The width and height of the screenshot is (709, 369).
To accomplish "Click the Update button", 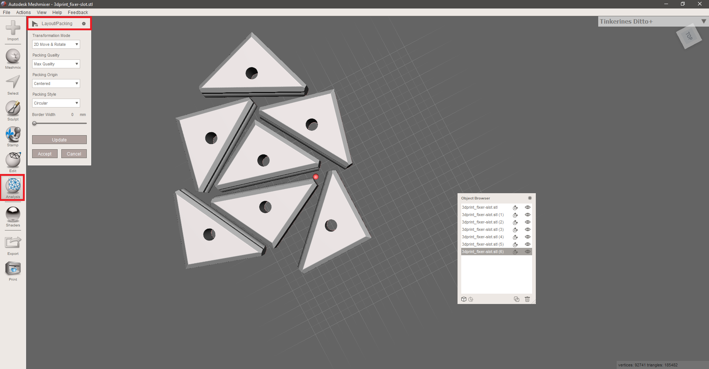I will [59, 140].
